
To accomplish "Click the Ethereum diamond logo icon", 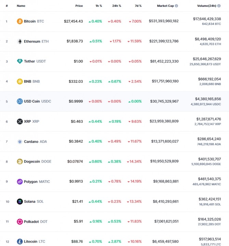I will tap(20, 41).
